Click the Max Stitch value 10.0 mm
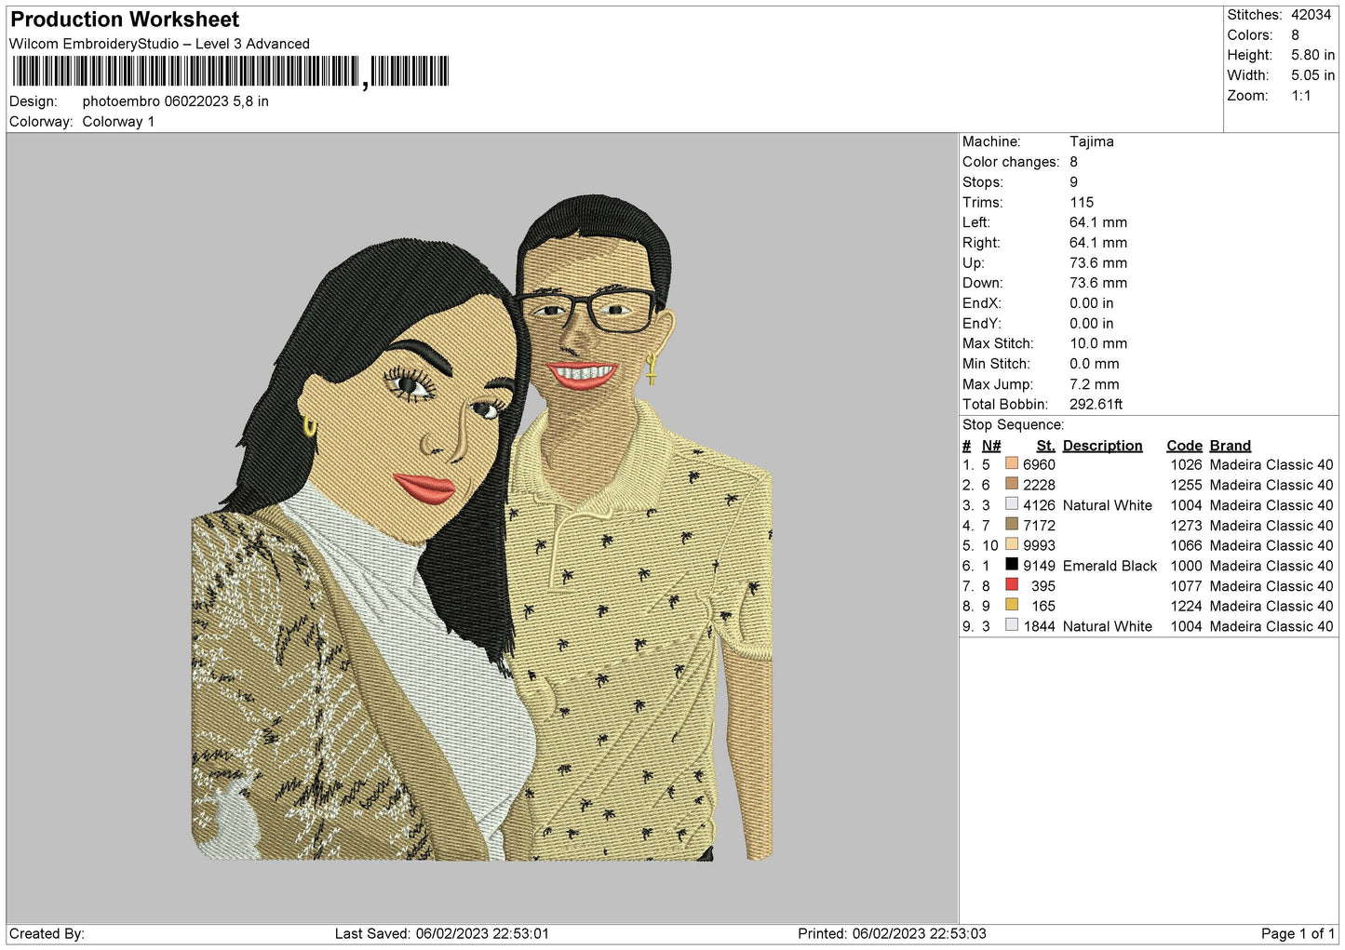The width and height of the screenshot is (1345, 950). [1098, 343]
